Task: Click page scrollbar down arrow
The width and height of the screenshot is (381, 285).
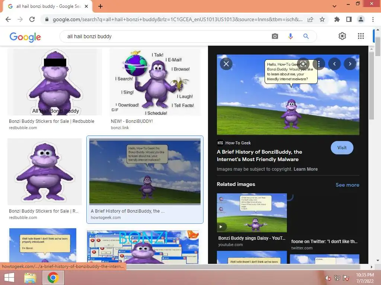Action: [x=378, y=261]
